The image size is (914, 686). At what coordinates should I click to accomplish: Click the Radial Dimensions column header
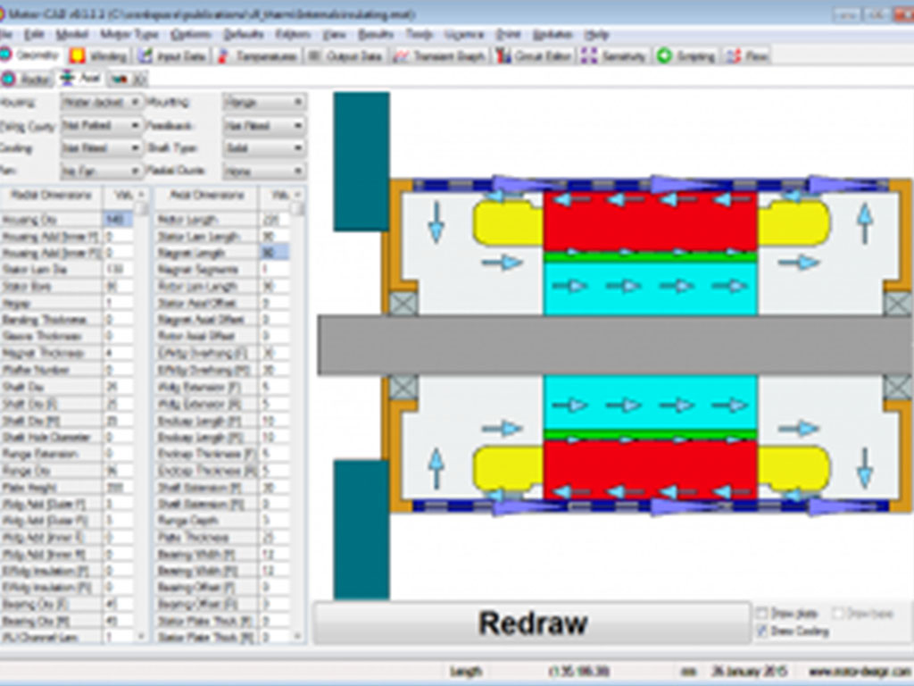click(x=51, y=196)
